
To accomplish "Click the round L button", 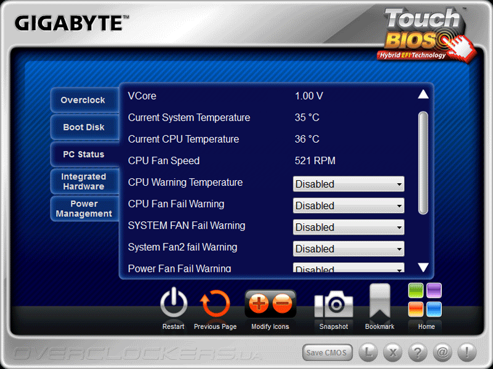I will point(368,352).
